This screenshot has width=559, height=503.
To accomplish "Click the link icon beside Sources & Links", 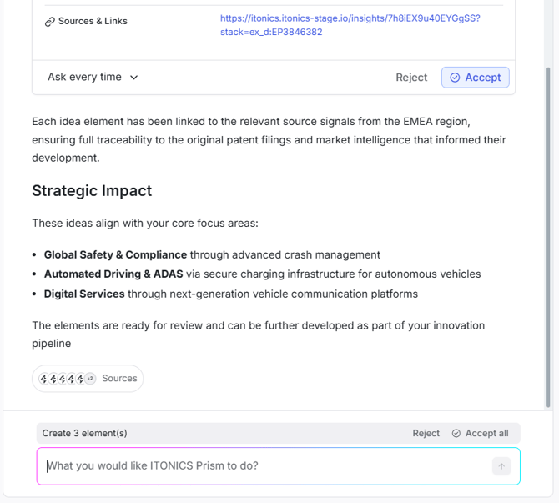I will [x=49, y=22].
